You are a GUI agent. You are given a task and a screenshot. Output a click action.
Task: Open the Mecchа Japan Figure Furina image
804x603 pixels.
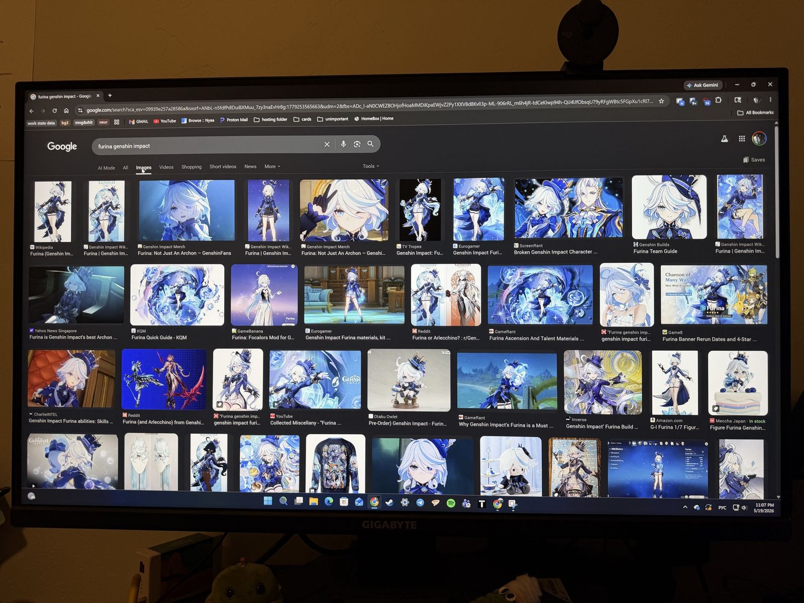737,383
